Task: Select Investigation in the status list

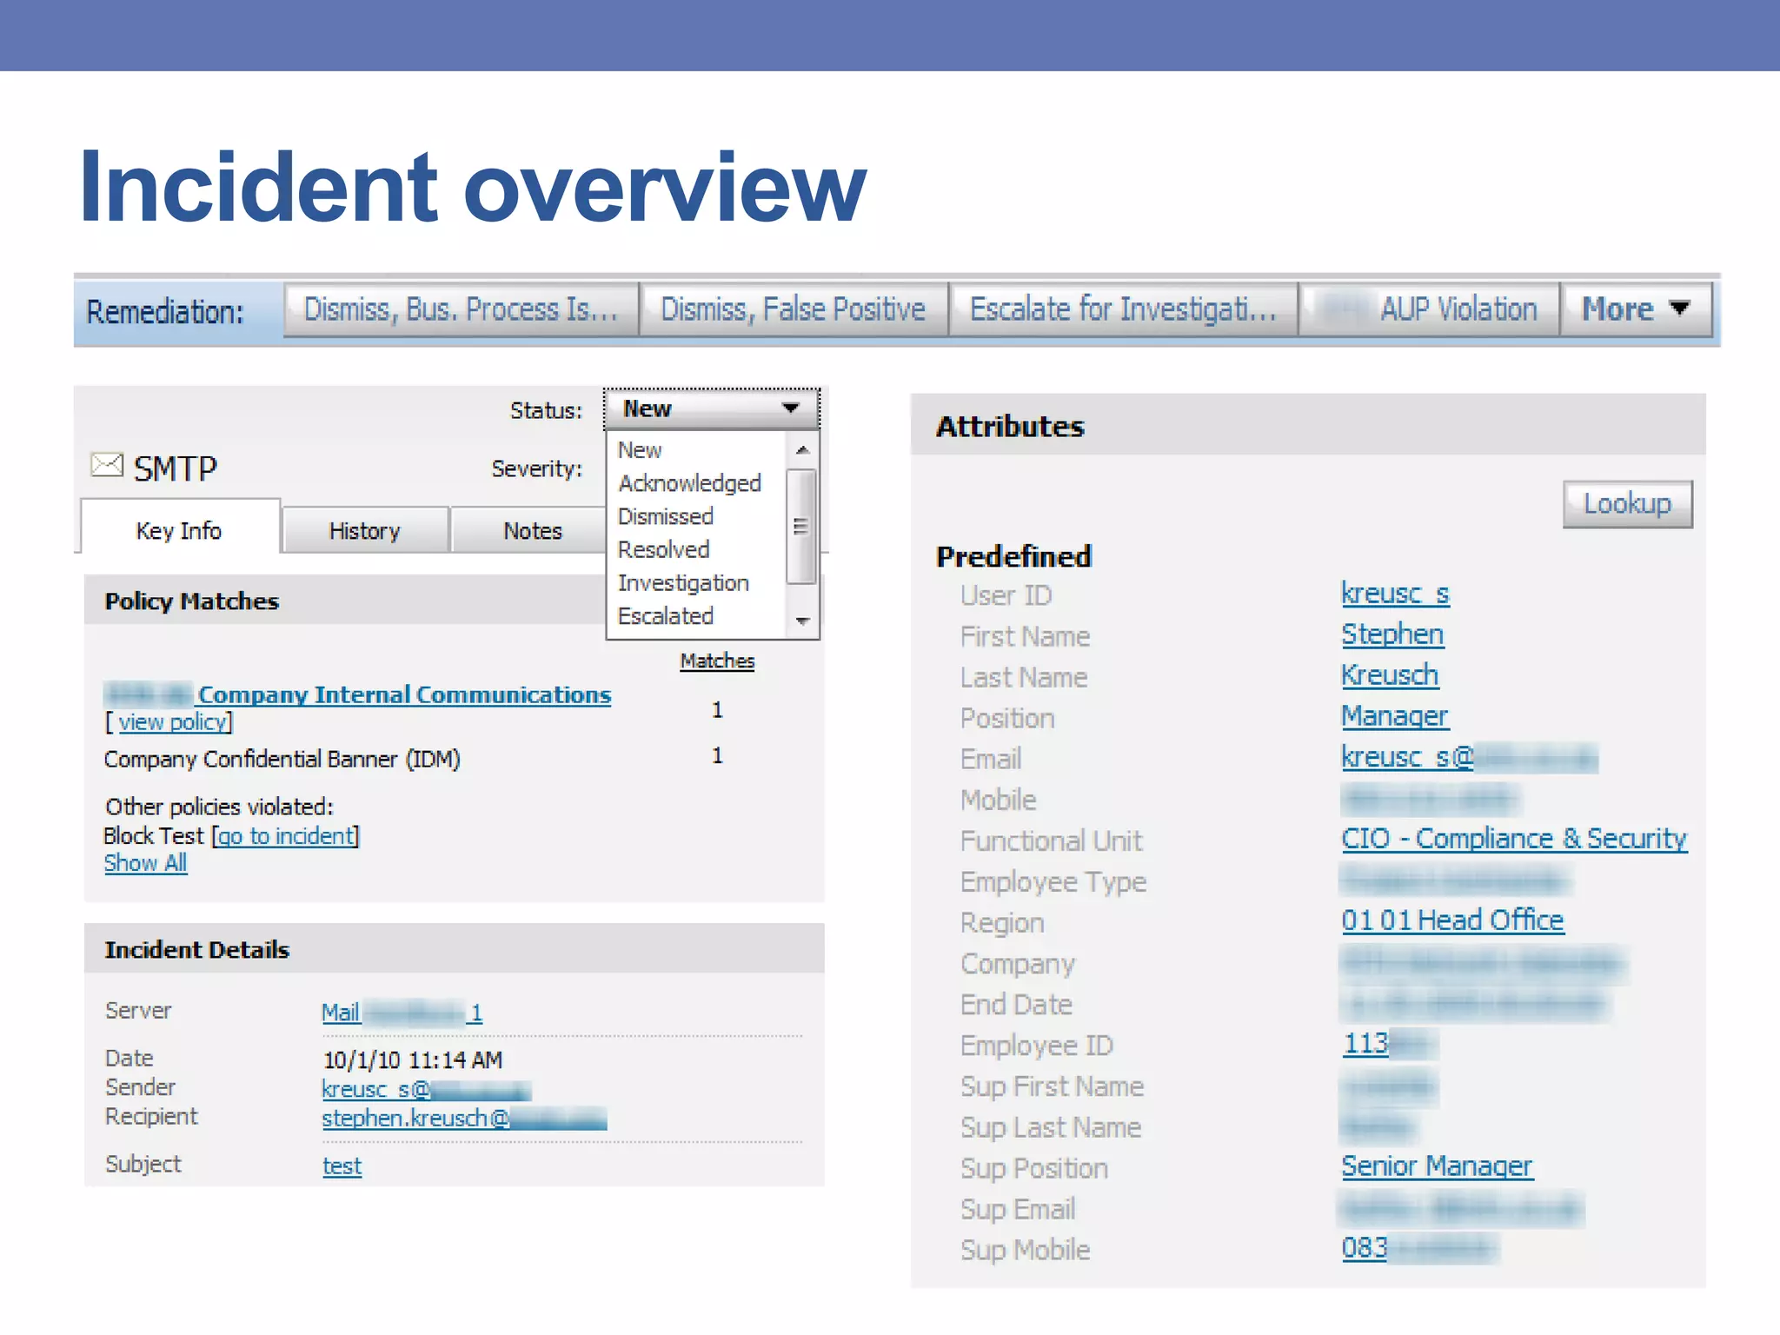Action: point(683,583)
